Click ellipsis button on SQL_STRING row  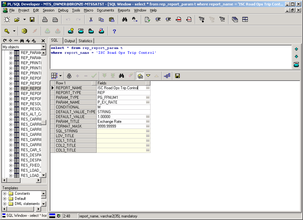[148, 131]
